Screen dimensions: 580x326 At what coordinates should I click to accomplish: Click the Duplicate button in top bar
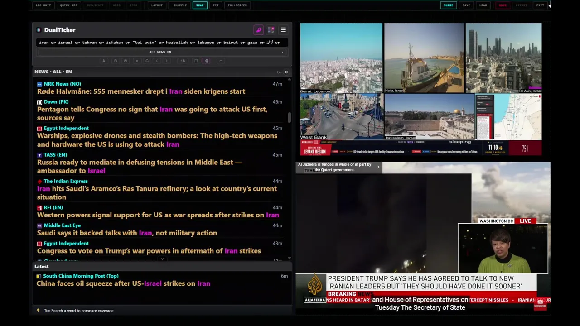pos(95,5)
